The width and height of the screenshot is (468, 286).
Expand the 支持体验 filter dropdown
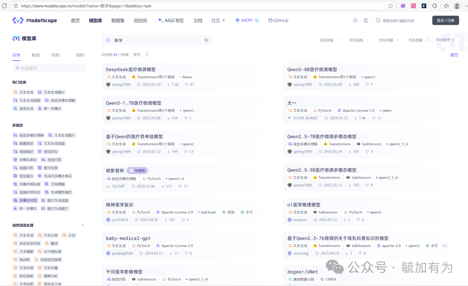[329, 40]
